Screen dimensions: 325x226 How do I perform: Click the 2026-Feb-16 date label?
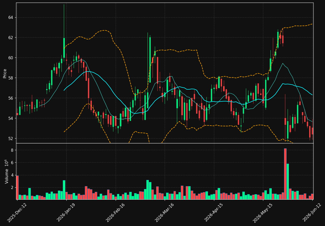pyautogui.click(x=116, y=213)
